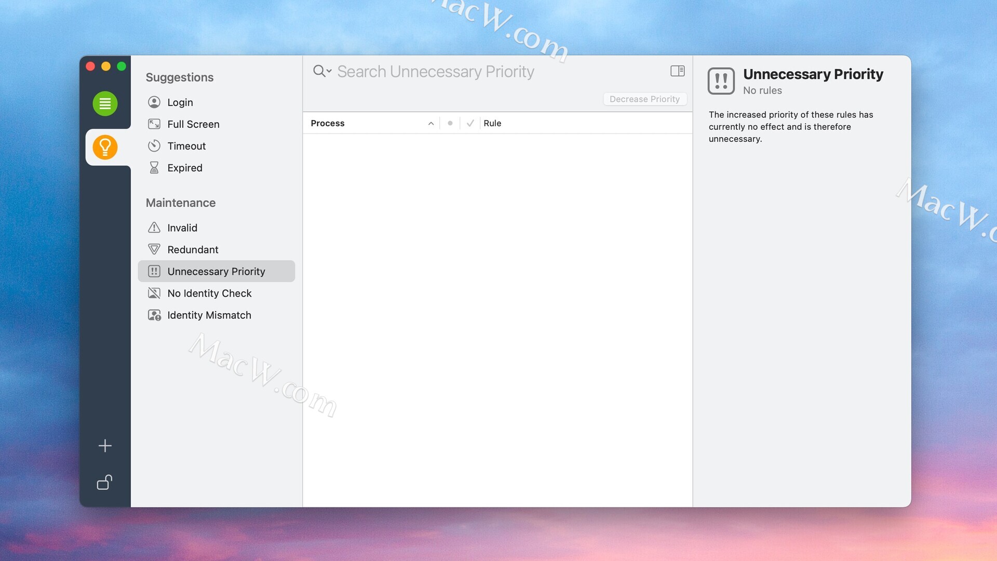
Task: Show Invalid rules under Maintenance
Action: pyautogui.click(x=182, y=228)
